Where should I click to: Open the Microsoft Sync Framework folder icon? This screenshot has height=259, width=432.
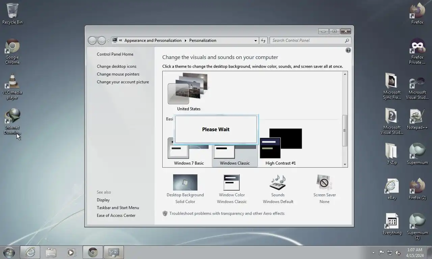coord(392,87)
